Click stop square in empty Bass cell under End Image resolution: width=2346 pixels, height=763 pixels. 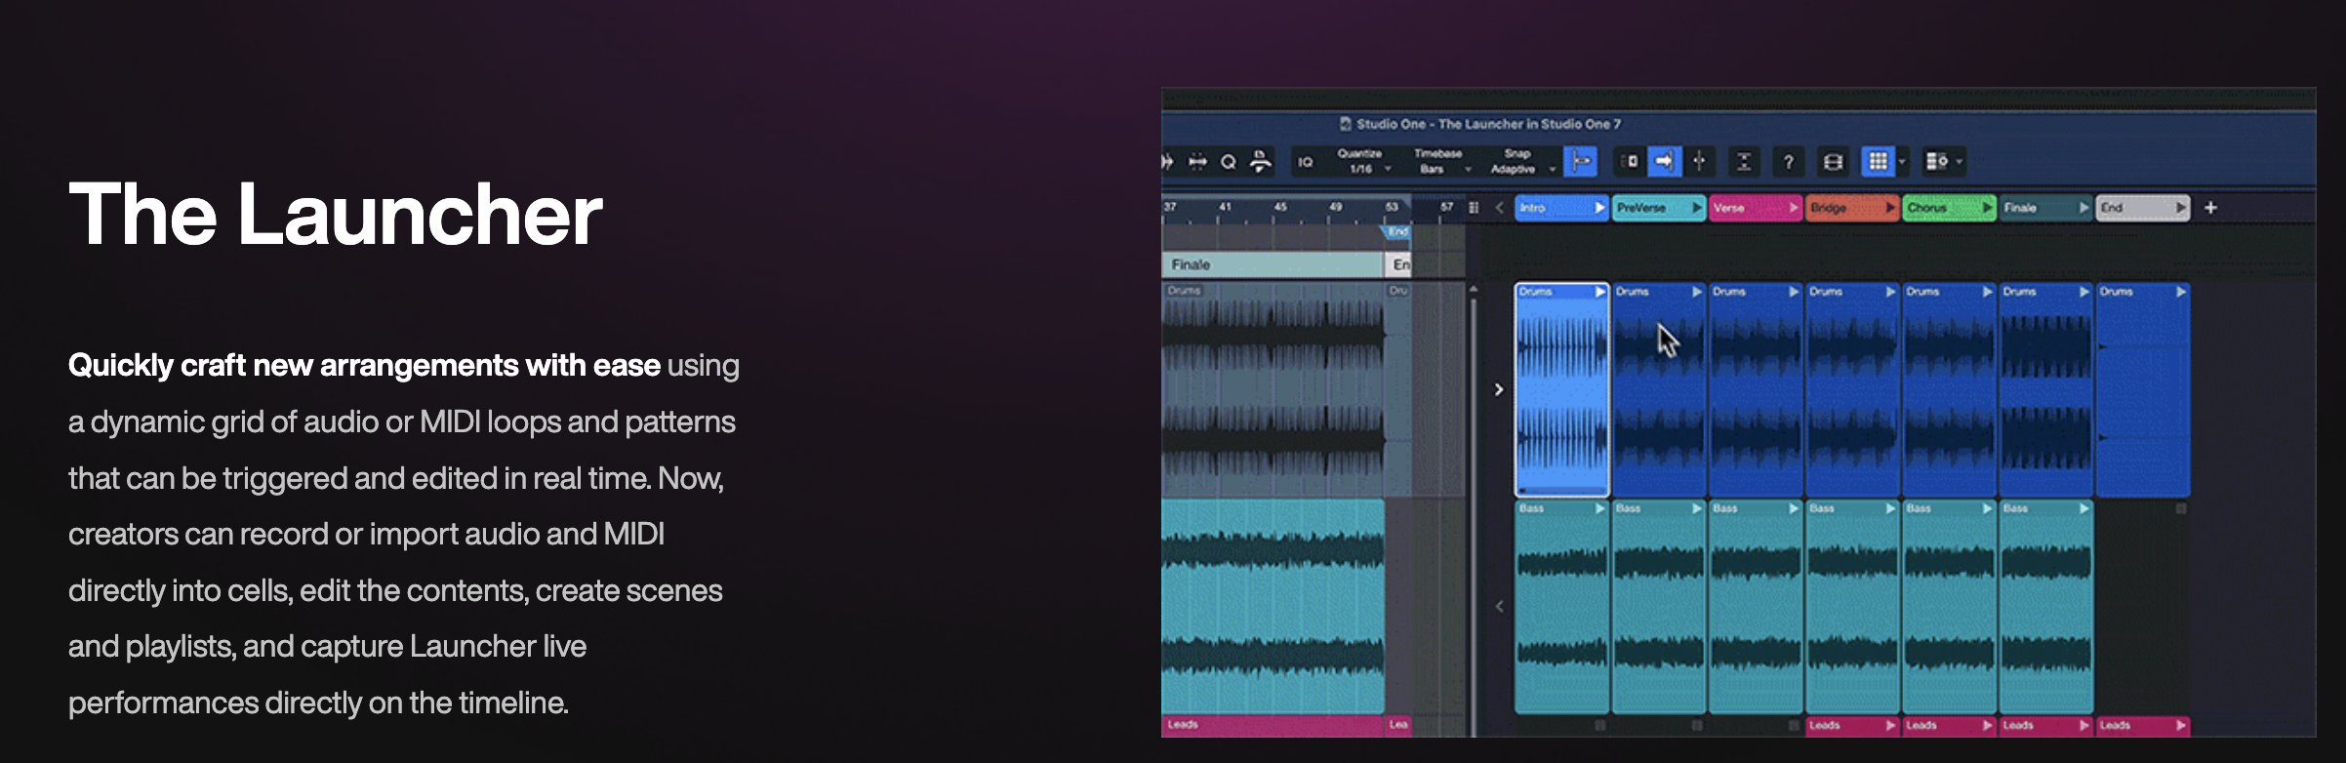pyautogui.click(x=2181, y=508)
